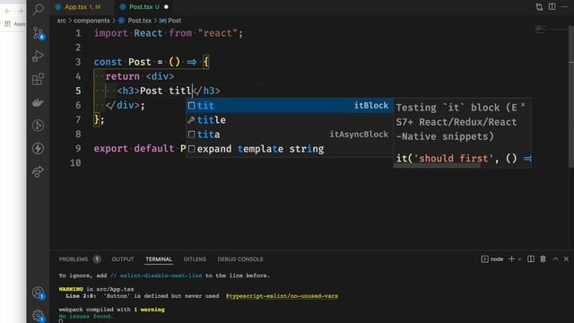Click the src breadcrumb segment
The image size is (574, 323).
(62, 21)
